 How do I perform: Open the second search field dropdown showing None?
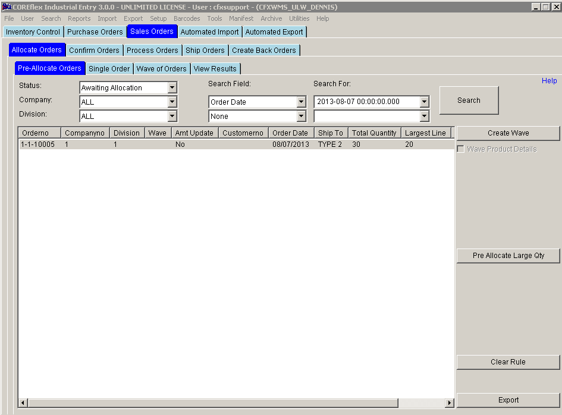[x=302, y=116]
